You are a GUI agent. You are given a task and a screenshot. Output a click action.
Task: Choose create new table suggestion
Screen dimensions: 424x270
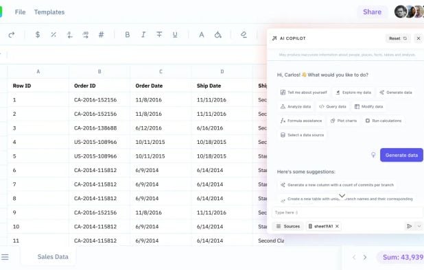pyautogui.click(x=346, y=199)
